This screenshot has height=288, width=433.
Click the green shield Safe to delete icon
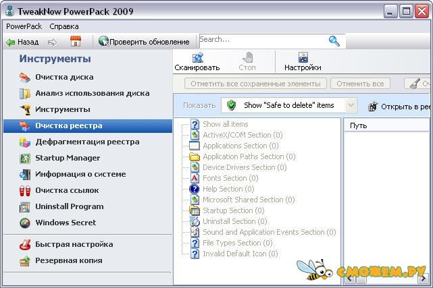pos(231,105)
